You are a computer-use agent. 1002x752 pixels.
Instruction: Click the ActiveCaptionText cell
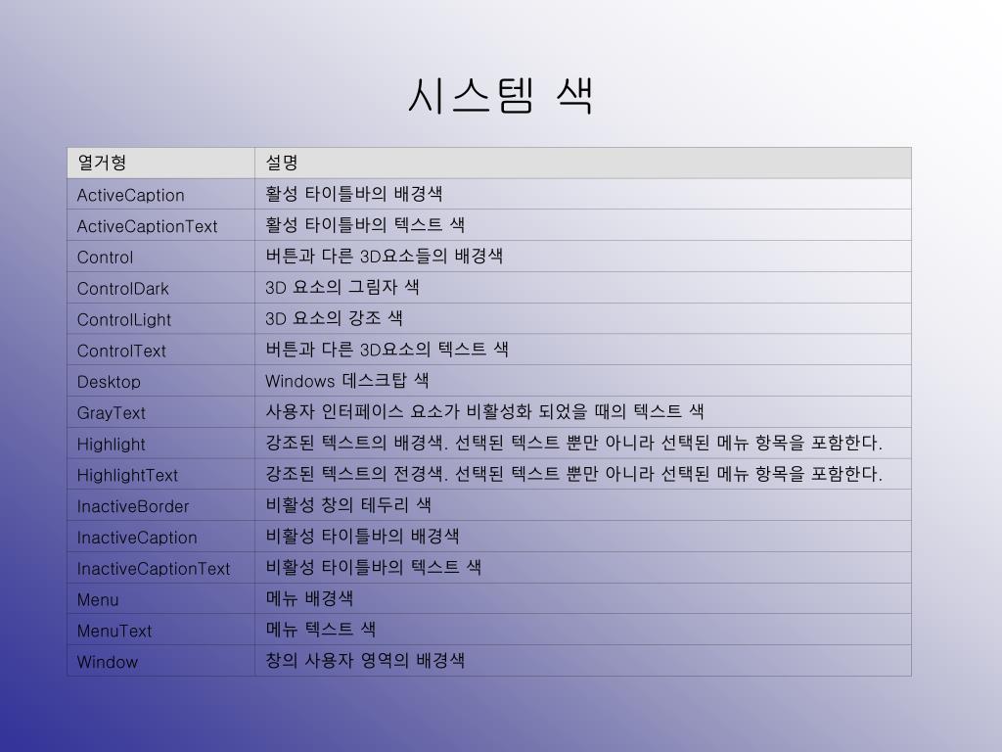coord(161,225)
